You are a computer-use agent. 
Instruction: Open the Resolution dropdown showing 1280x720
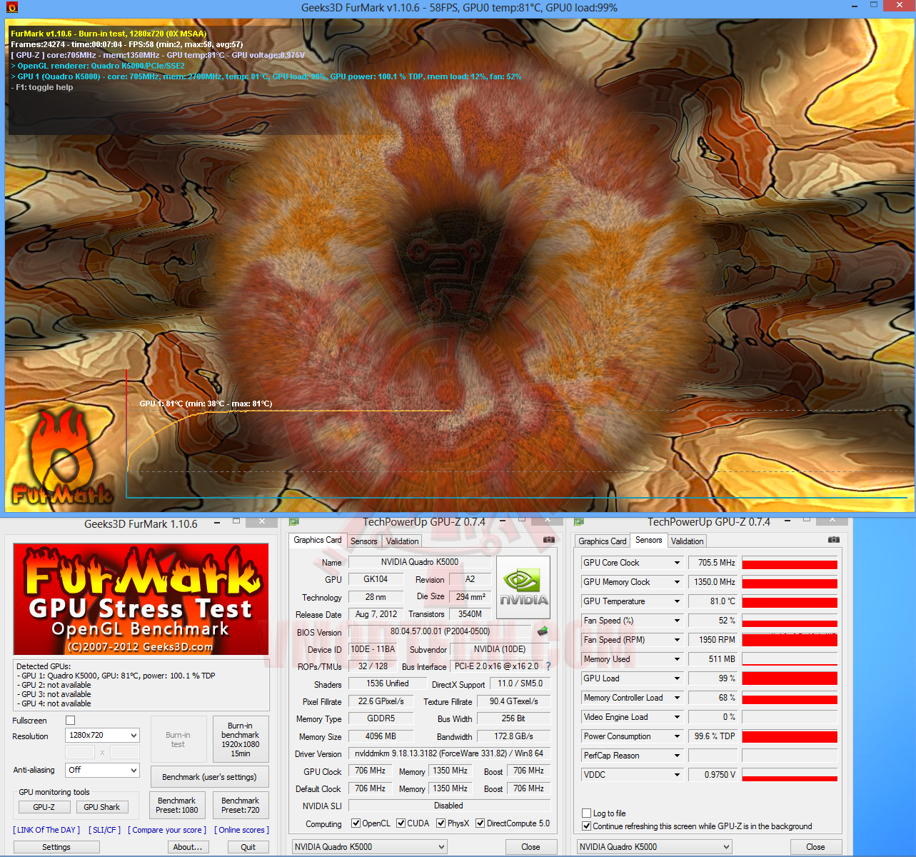click(102, 736)
